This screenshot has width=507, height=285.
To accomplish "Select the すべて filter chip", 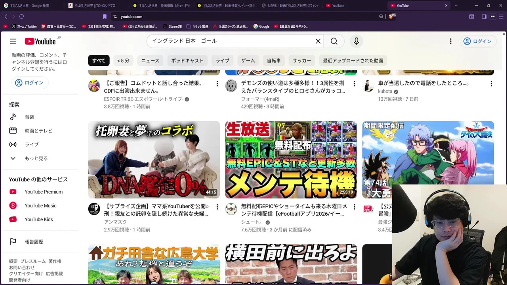I will click(x=99, y=61).
